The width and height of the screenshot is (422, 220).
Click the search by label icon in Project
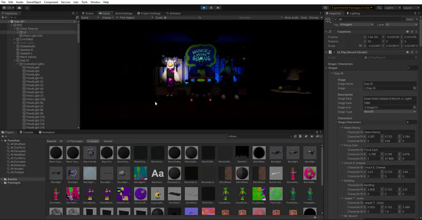tap(306, 137)
